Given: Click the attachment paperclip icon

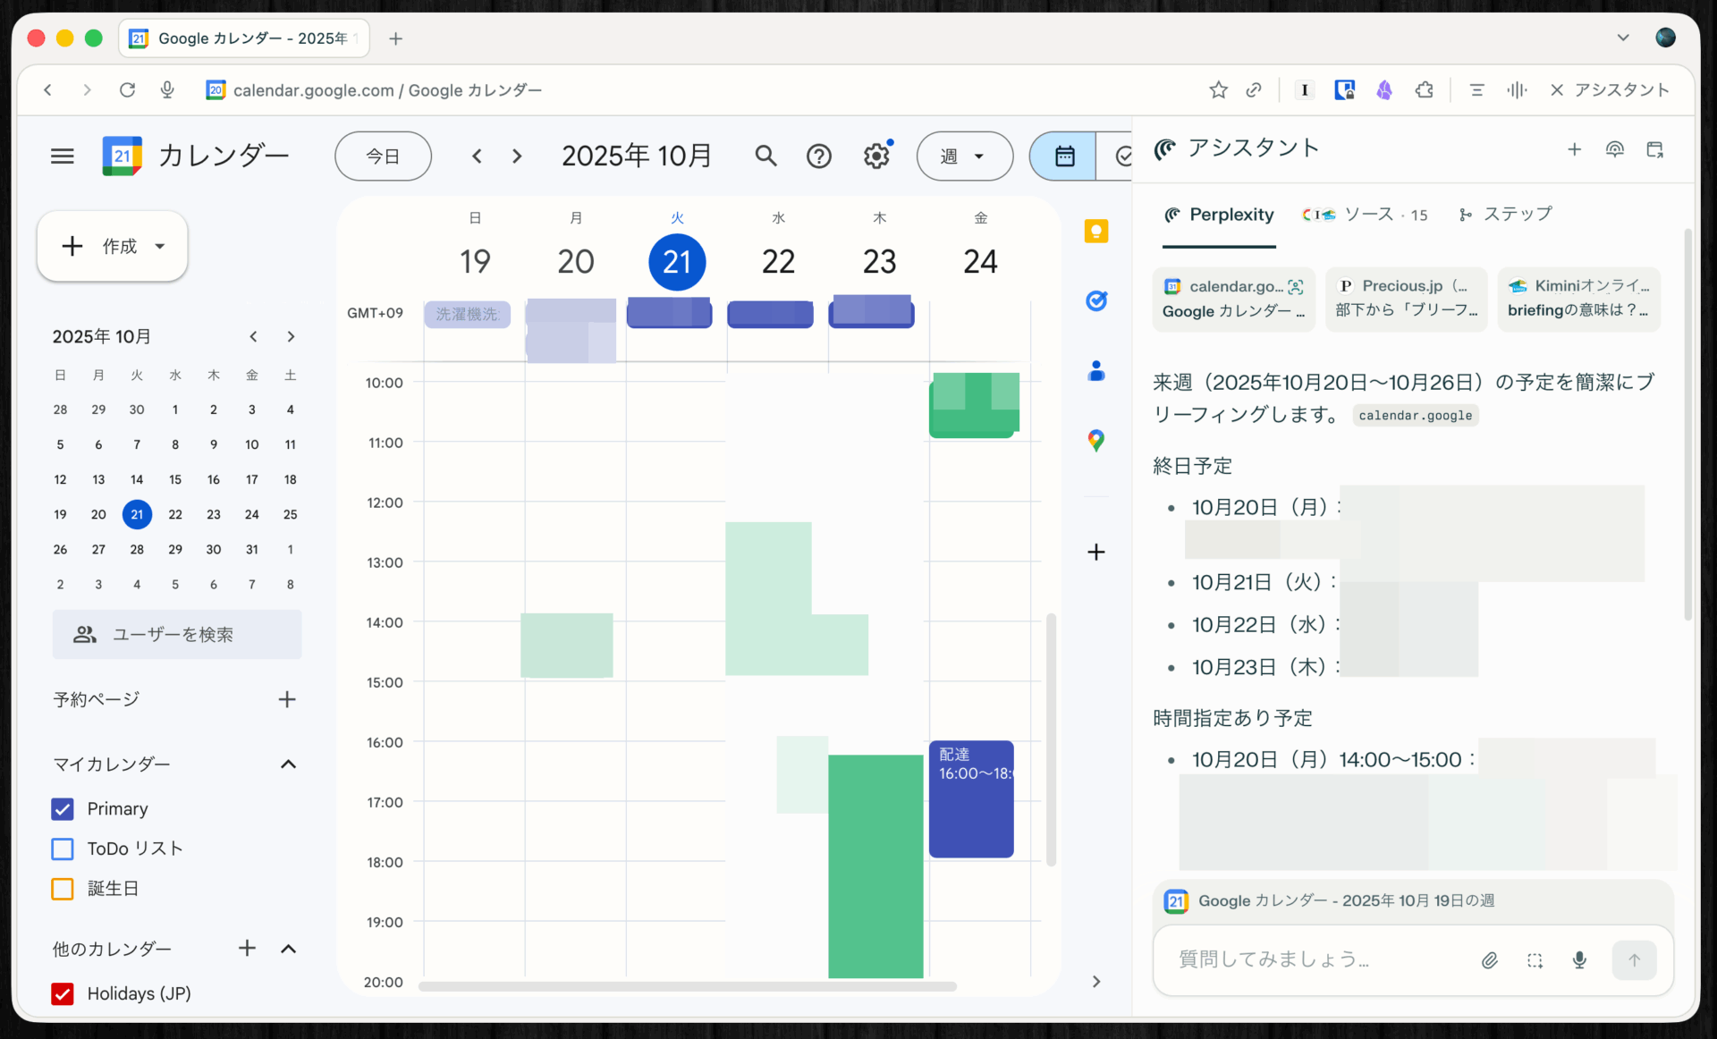Looking at the screenshot, I should coord(1489,960).
